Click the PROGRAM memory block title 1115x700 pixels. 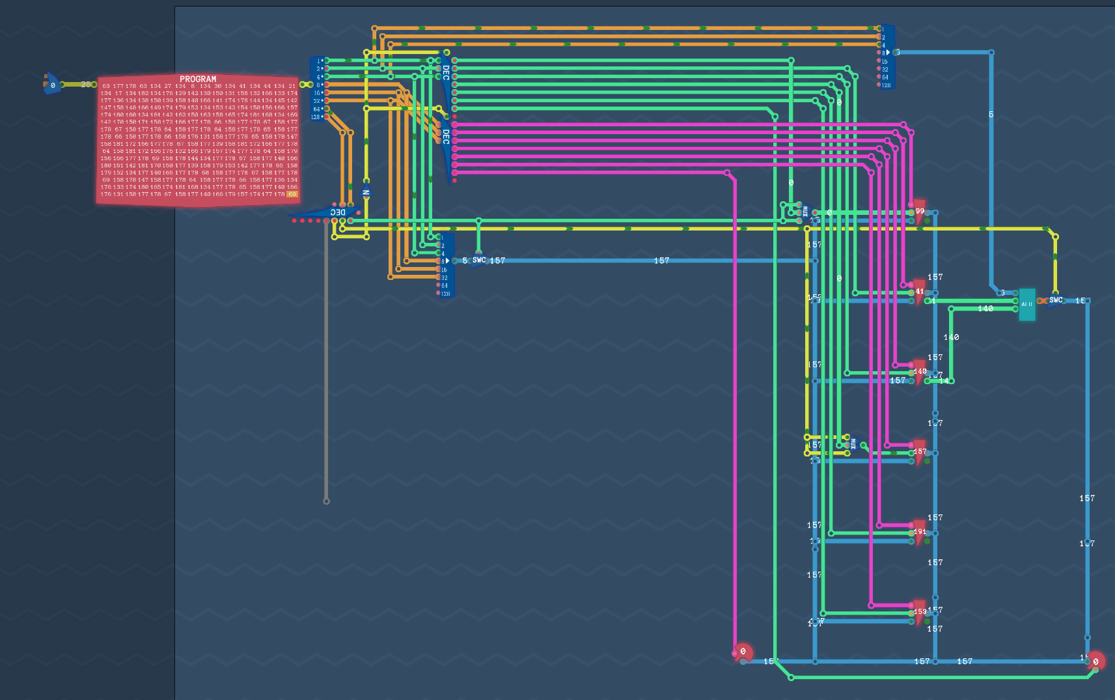pyautogui.click(x=198, y=79)
